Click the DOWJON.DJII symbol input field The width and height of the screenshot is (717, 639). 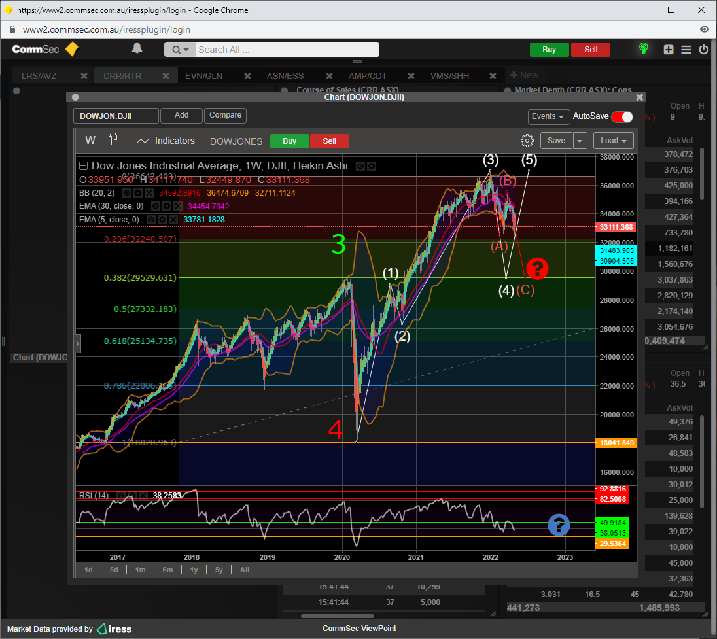click(x=116, y=116)
